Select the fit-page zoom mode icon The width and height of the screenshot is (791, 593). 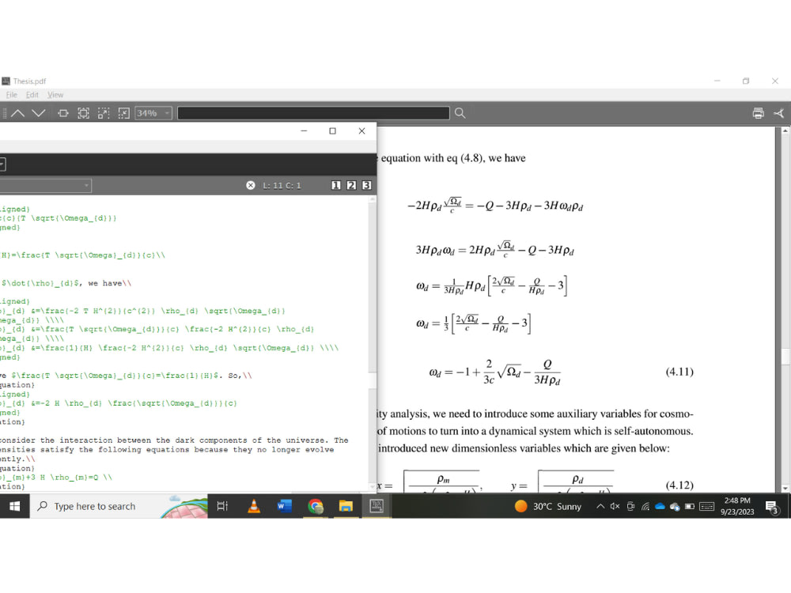(83, 113)
